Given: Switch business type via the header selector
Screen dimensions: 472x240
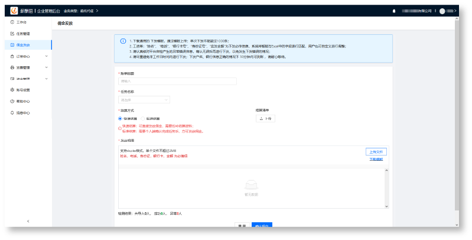Looking at the screenshot, I should point(81,11).
